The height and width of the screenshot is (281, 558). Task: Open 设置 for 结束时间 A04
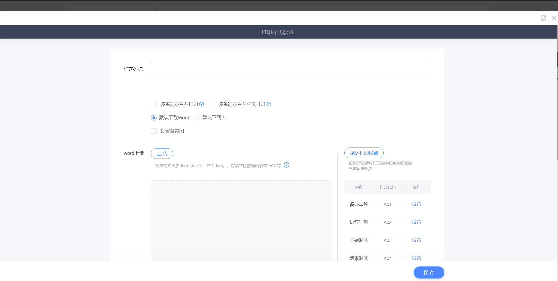point(416,258)
